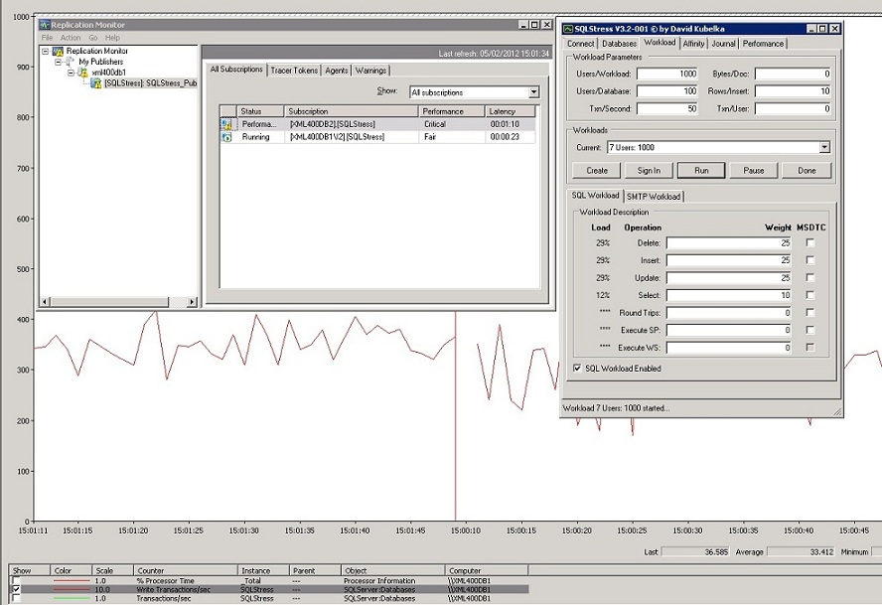Click the Replication Monitor root node icon
Screen dimensions: 882x605
point(58,51)
